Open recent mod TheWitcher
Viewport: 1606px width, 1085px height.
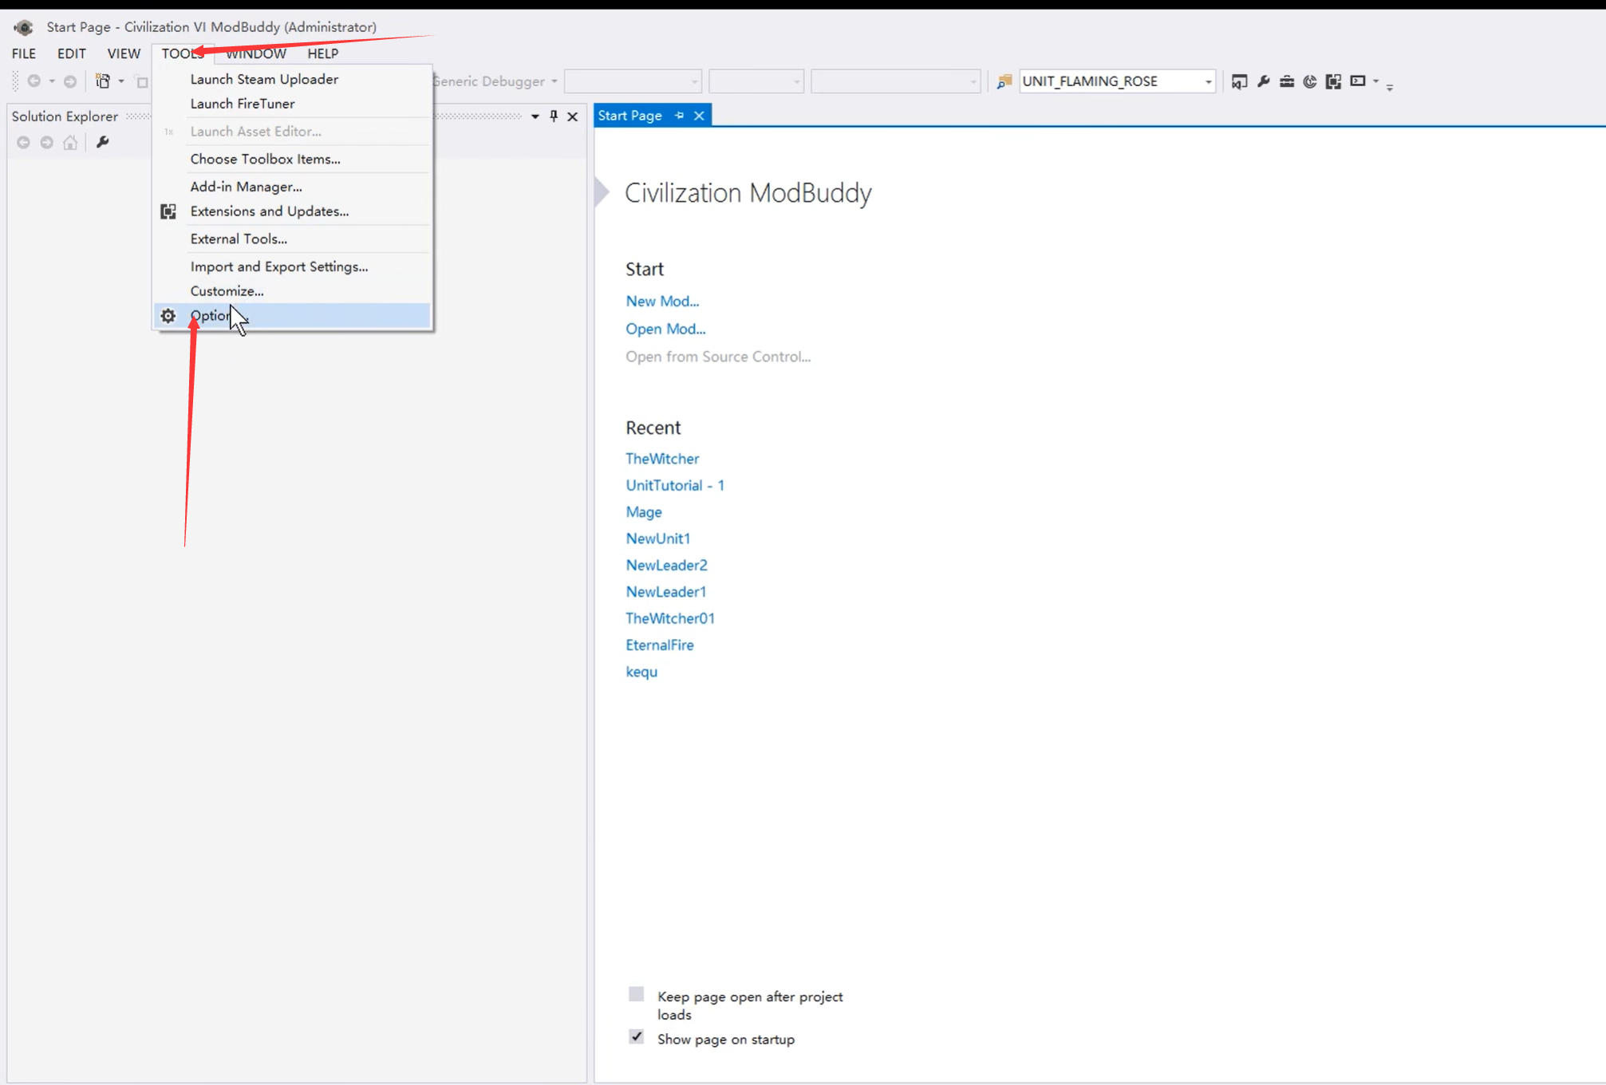[x=662, y=459]
